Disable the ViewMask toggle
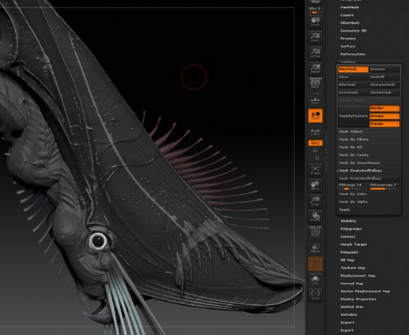 click(x=353, y=70)
